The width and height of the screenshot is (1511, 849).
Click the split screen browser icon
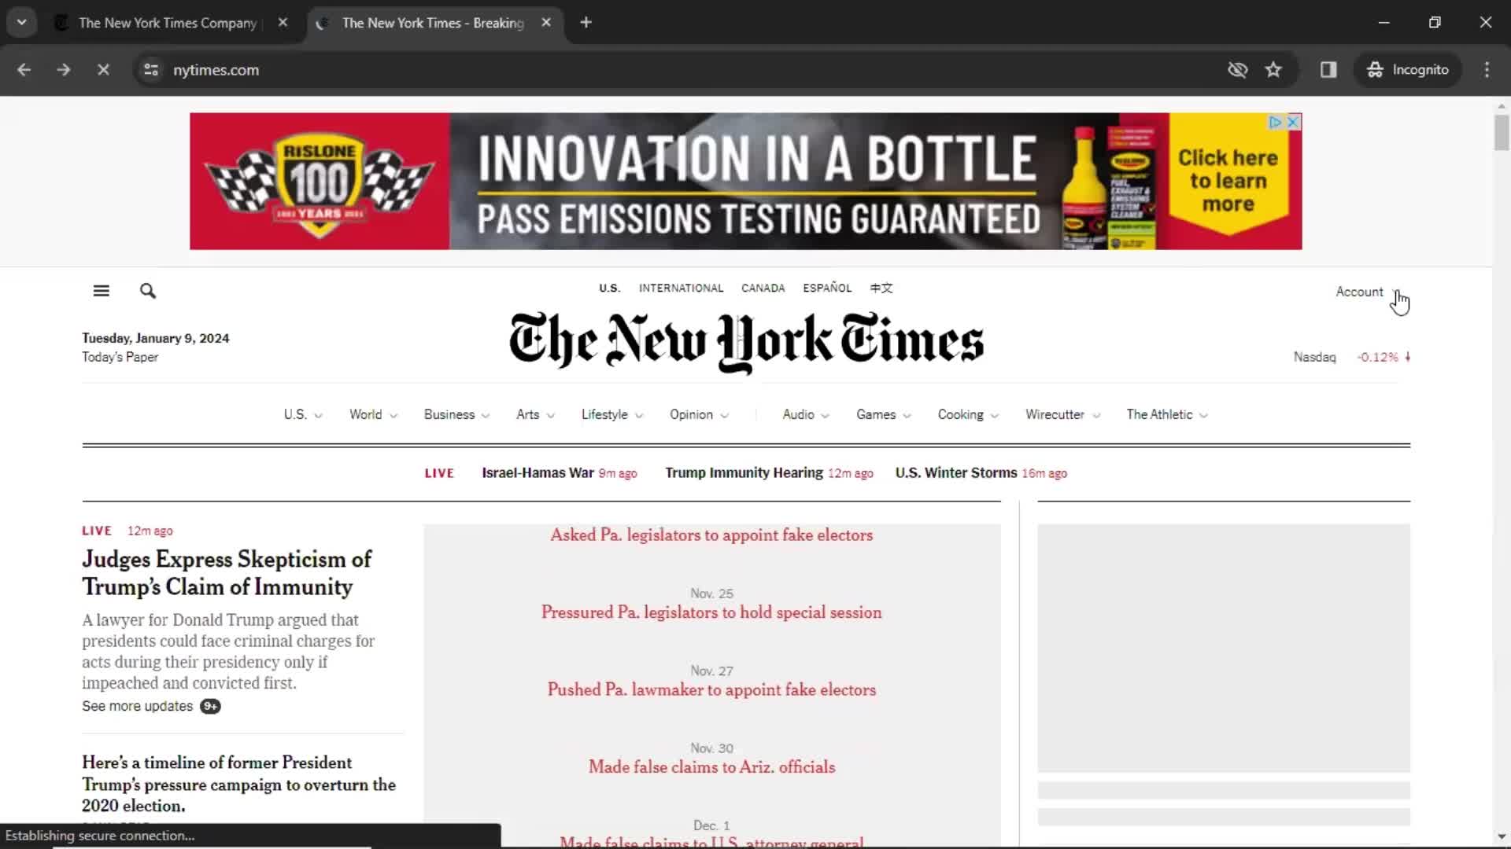1329,69
